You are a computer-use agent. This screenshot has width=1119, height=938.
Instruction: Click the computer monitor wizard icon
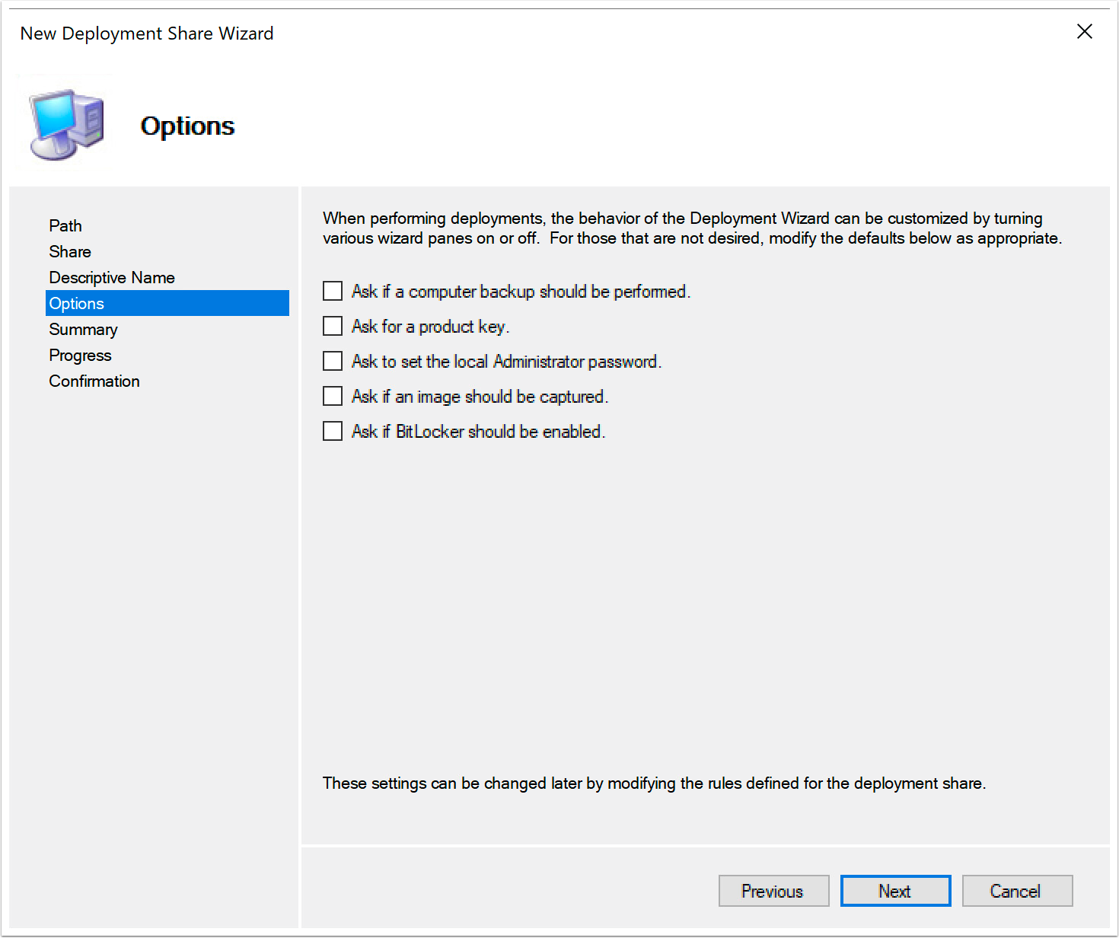pyautogui.click(x=65, y=122)
